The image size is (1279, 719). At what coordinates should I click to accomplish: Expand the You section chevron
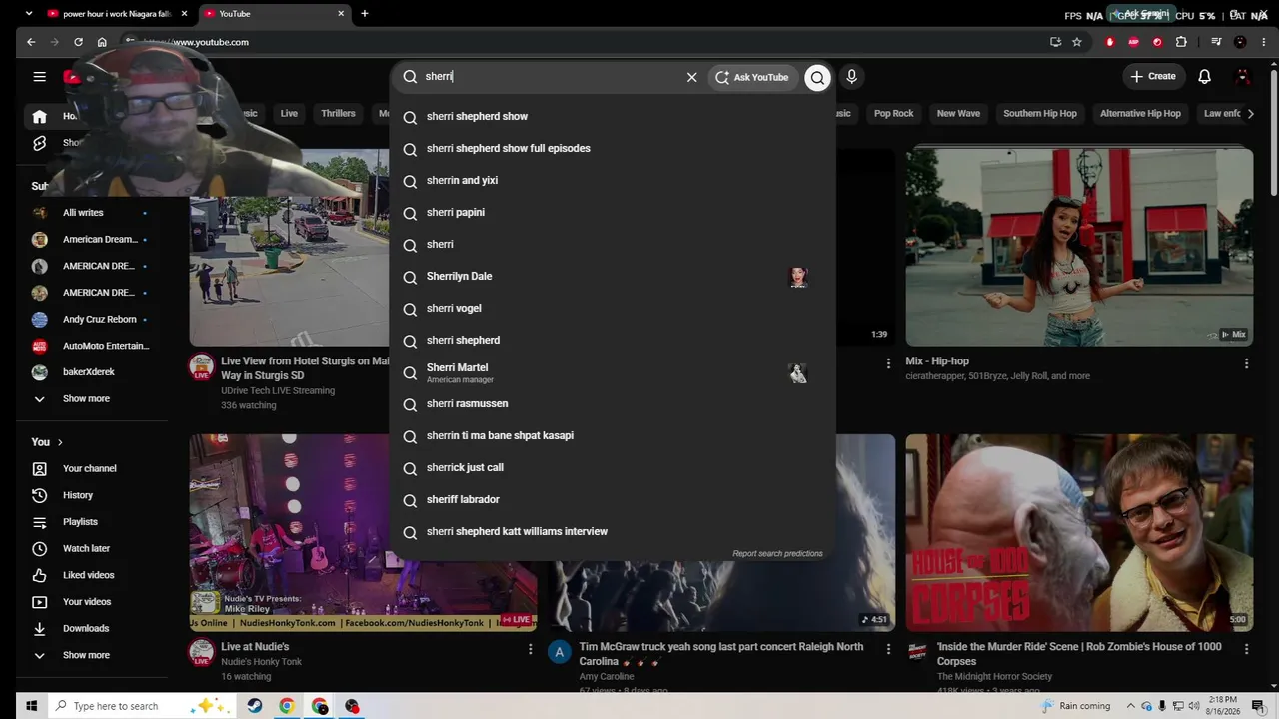point(60,442)
